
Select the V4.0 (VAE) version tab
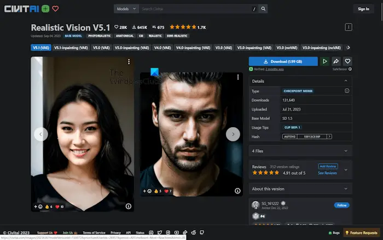click(163, 48)
